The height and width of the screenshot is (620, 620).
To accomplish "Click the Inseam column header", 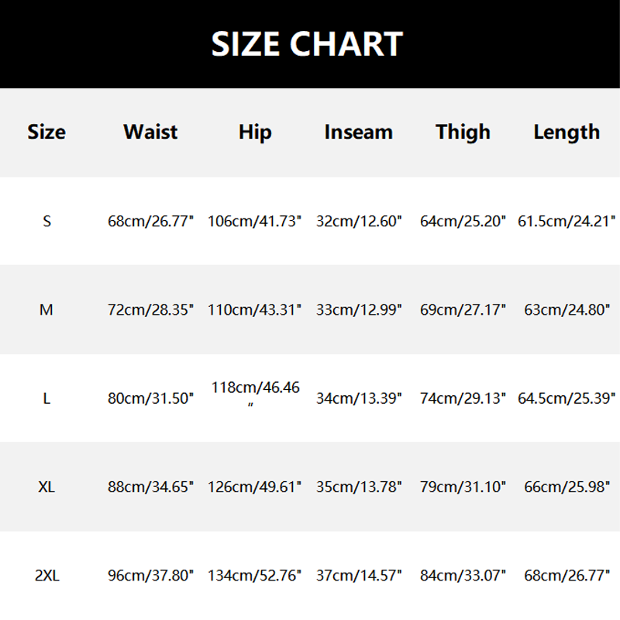I will tap(359, 132).
